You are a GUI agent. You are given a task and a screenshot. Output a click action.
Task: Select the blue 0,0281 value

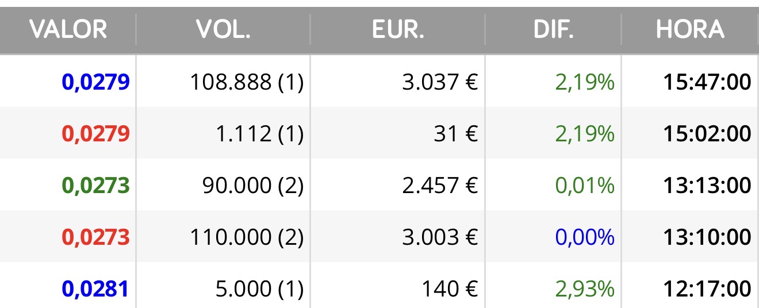[95, 289]
